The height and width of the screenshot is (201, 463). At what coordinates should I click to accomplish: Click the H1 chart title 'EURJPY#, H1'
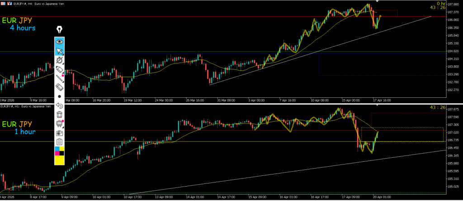(10, 106)
